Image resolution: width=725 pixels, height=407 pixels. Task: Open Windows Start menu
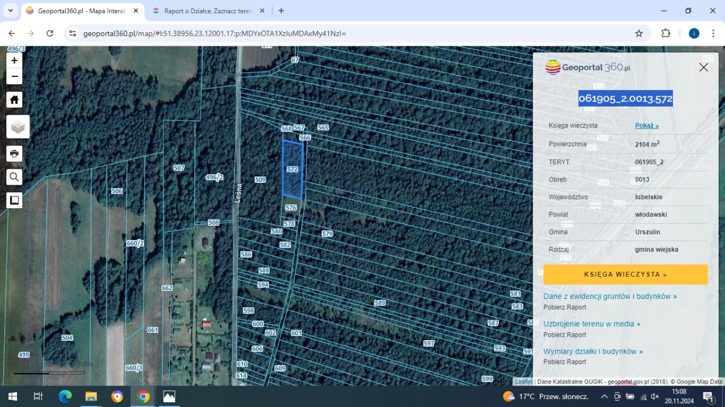click(x=12, y=396)
